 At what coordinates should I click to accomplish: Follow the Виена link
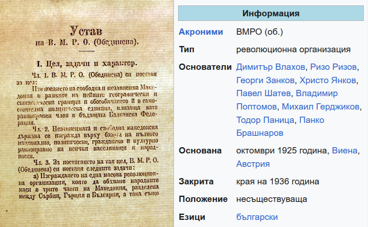coord(345,150)
